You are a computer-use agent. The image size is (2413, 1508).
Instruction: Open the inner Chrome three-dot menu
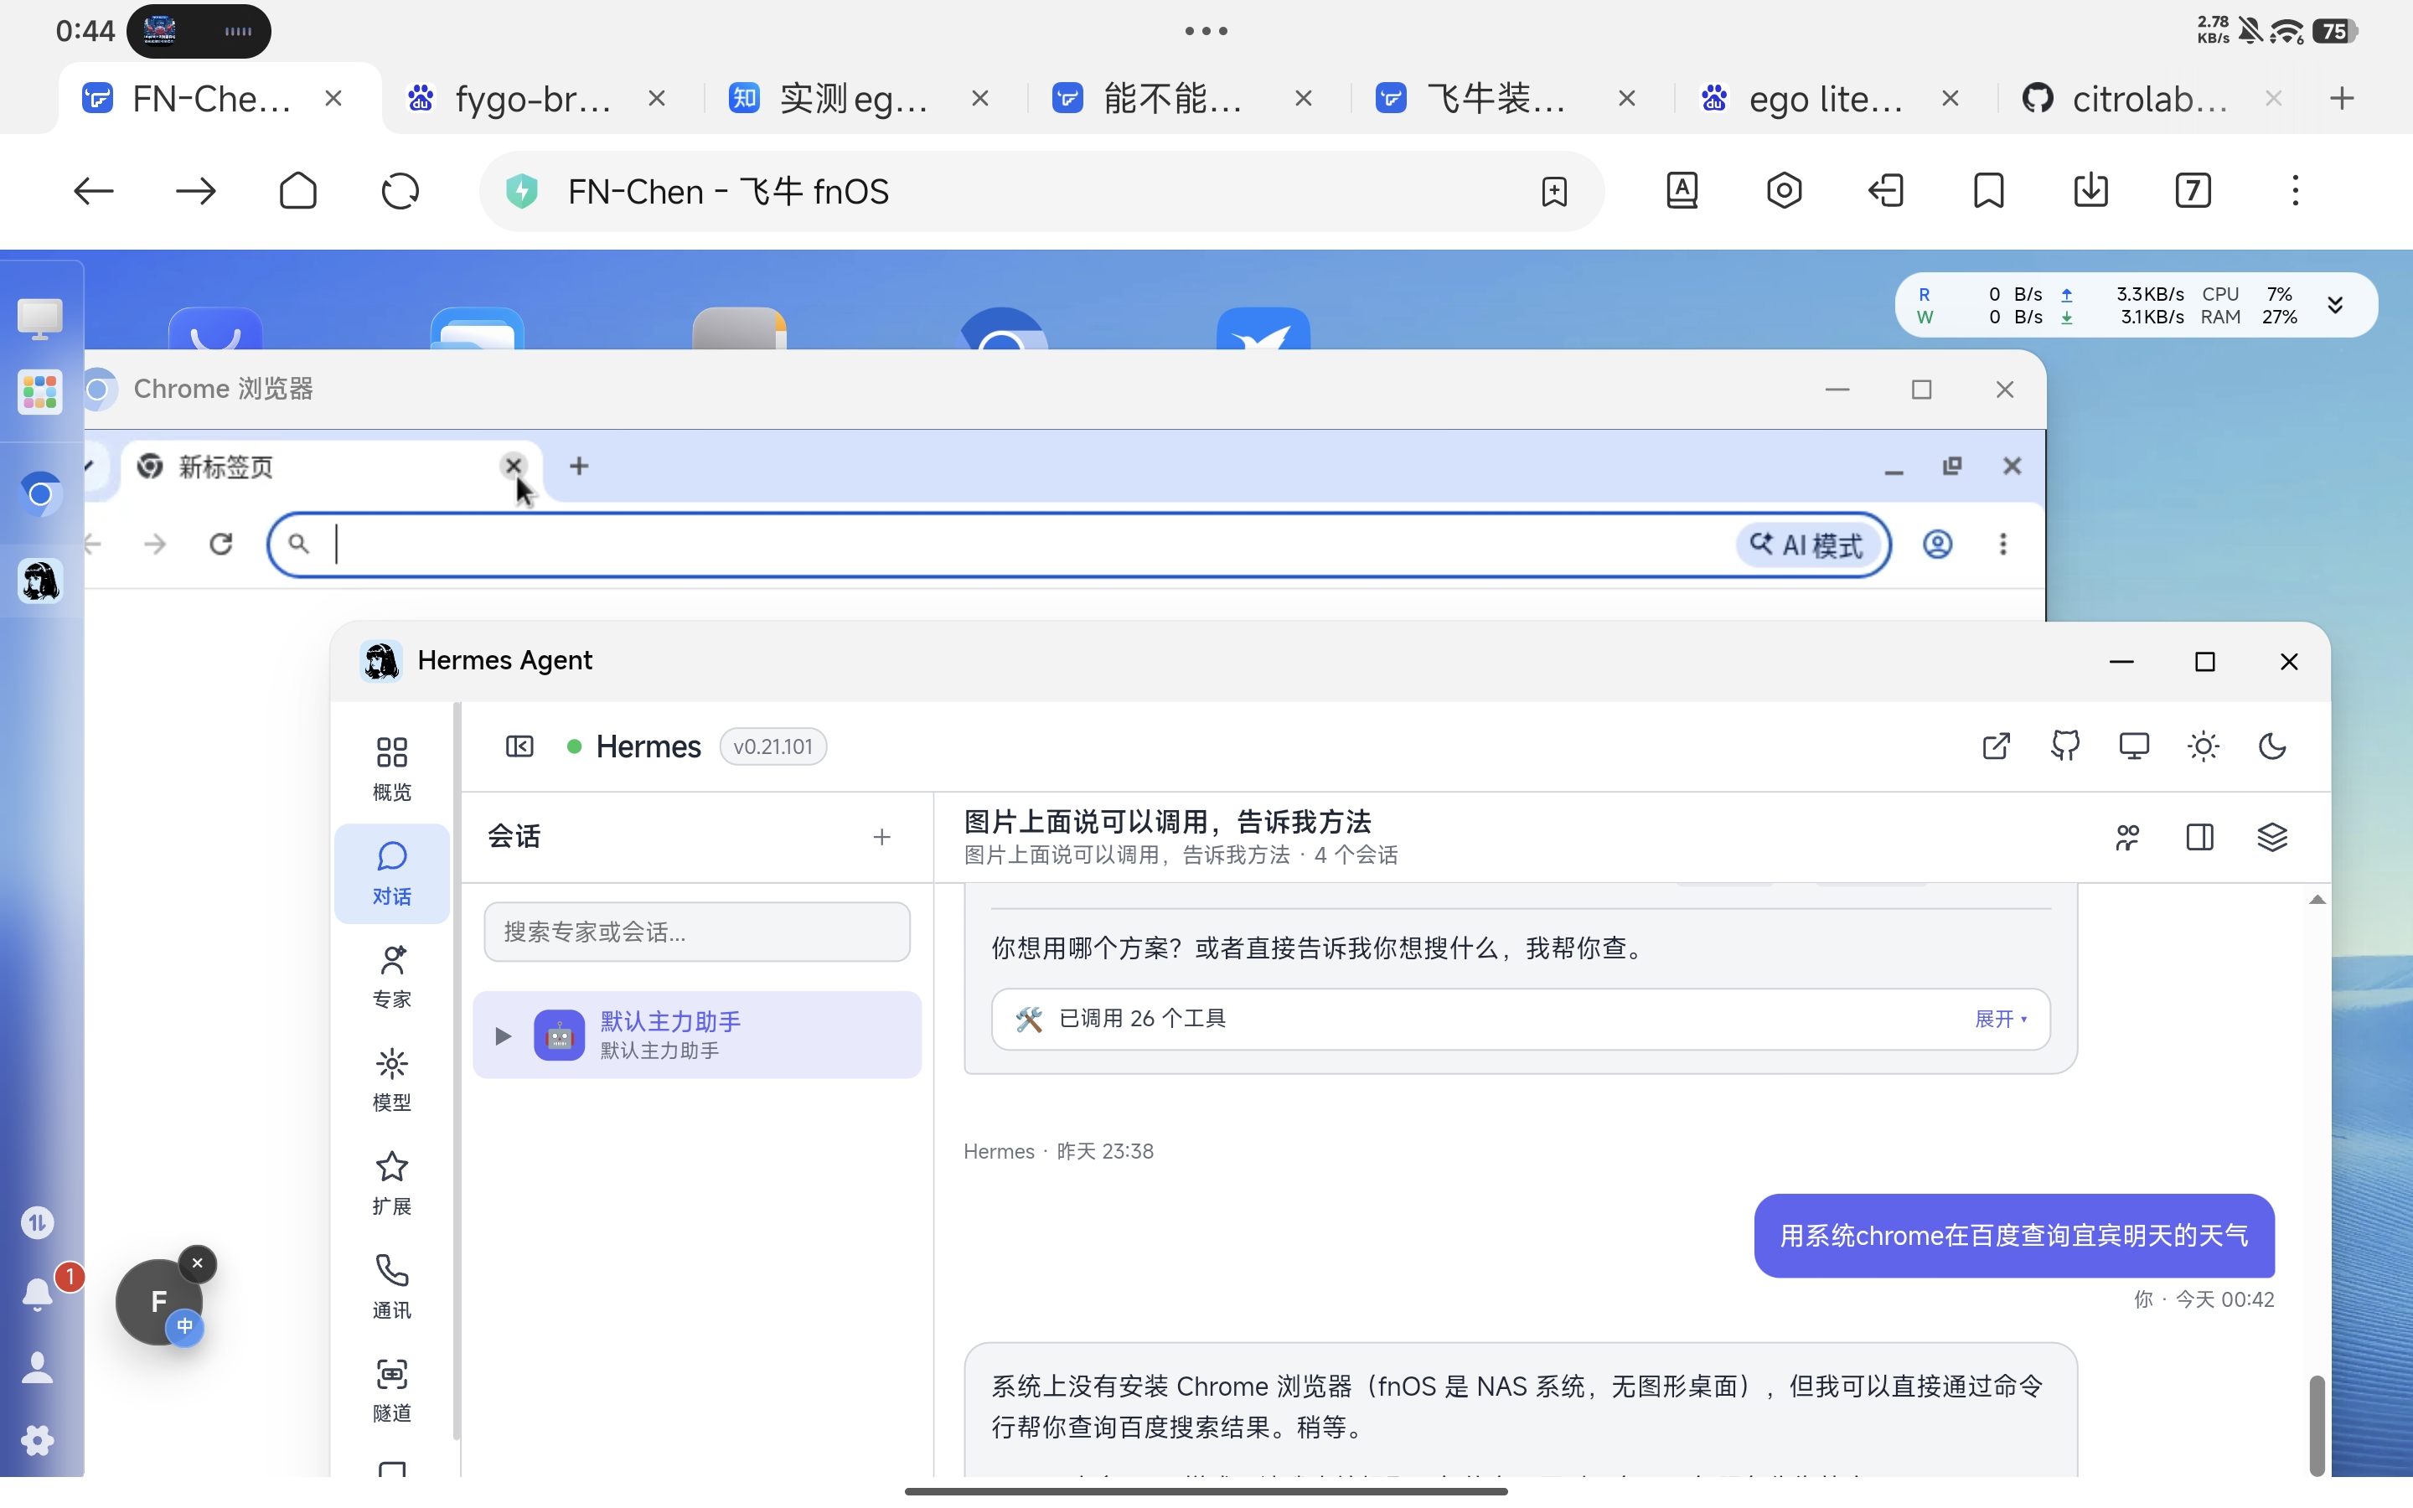tap(2002, 544)
